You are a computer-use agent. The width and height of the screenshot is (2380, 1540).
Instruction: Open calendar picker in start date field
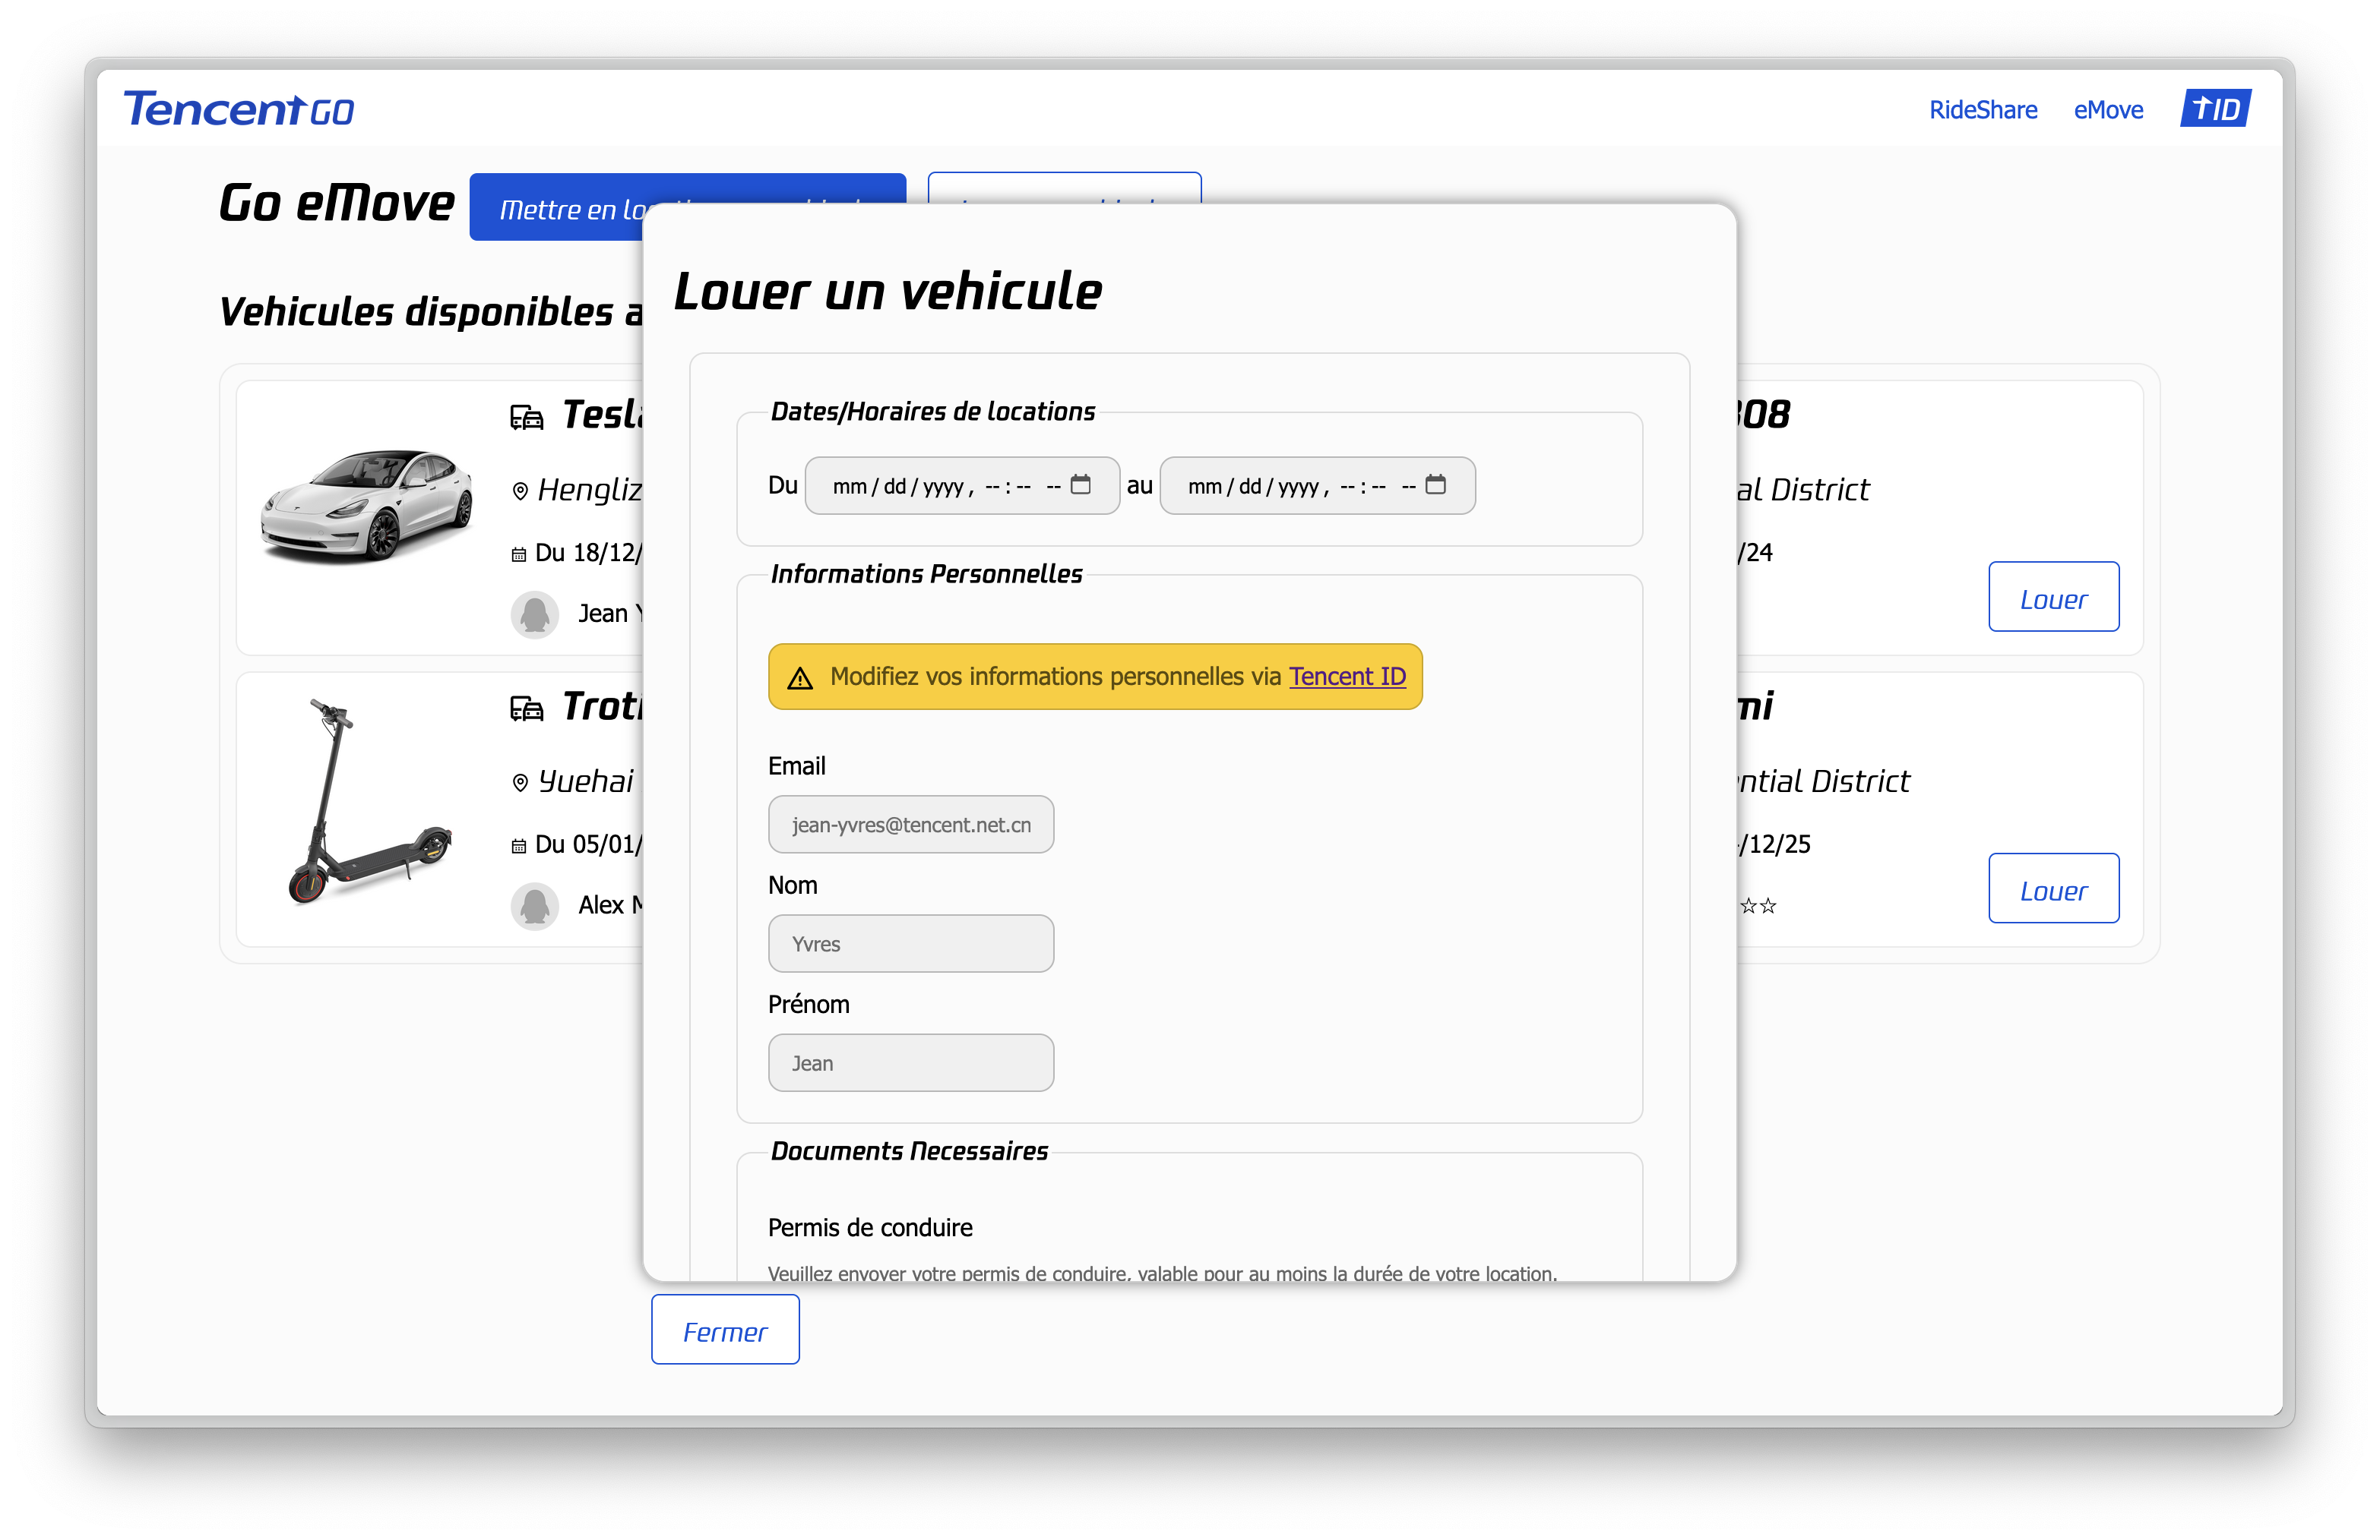coord(1080,484)
